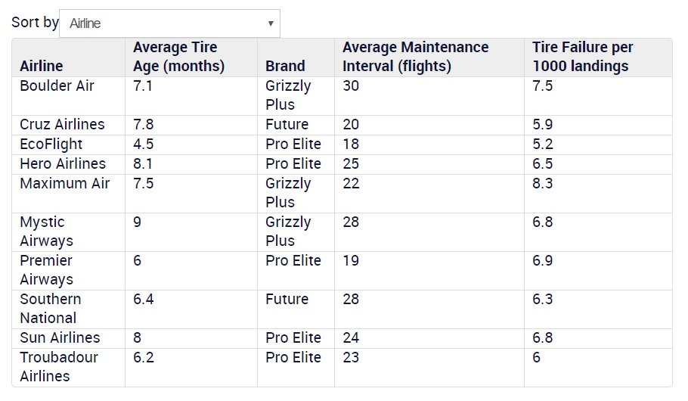Click the Brand column header
688x401 pixels.
coord(285,66)
